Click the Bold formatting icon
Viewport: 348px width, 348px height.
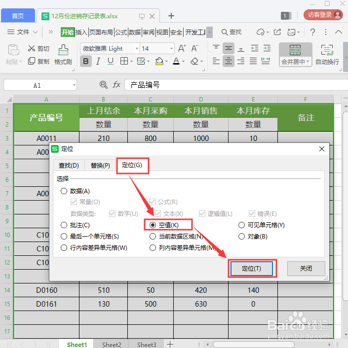86,61
